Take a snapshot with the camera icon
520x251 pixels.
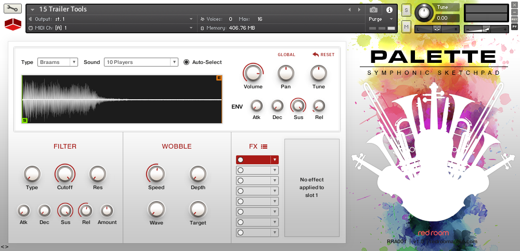[x=373, y=10]
